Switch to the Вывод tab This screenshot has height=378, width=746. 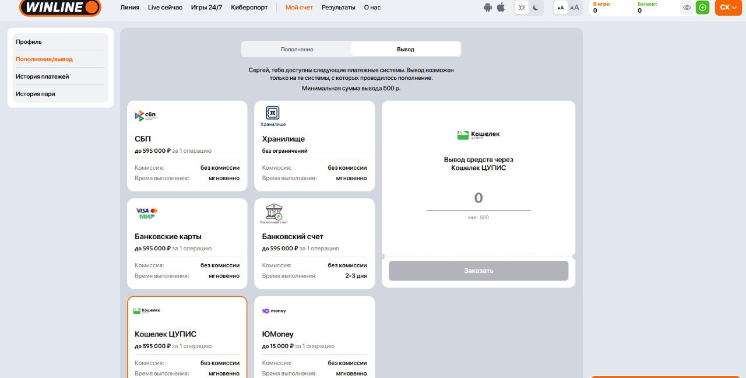pyautogui.click(x=406, y=49)
